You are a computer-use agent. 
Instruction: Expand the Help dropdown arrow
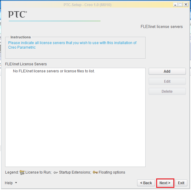click(16, 183)
